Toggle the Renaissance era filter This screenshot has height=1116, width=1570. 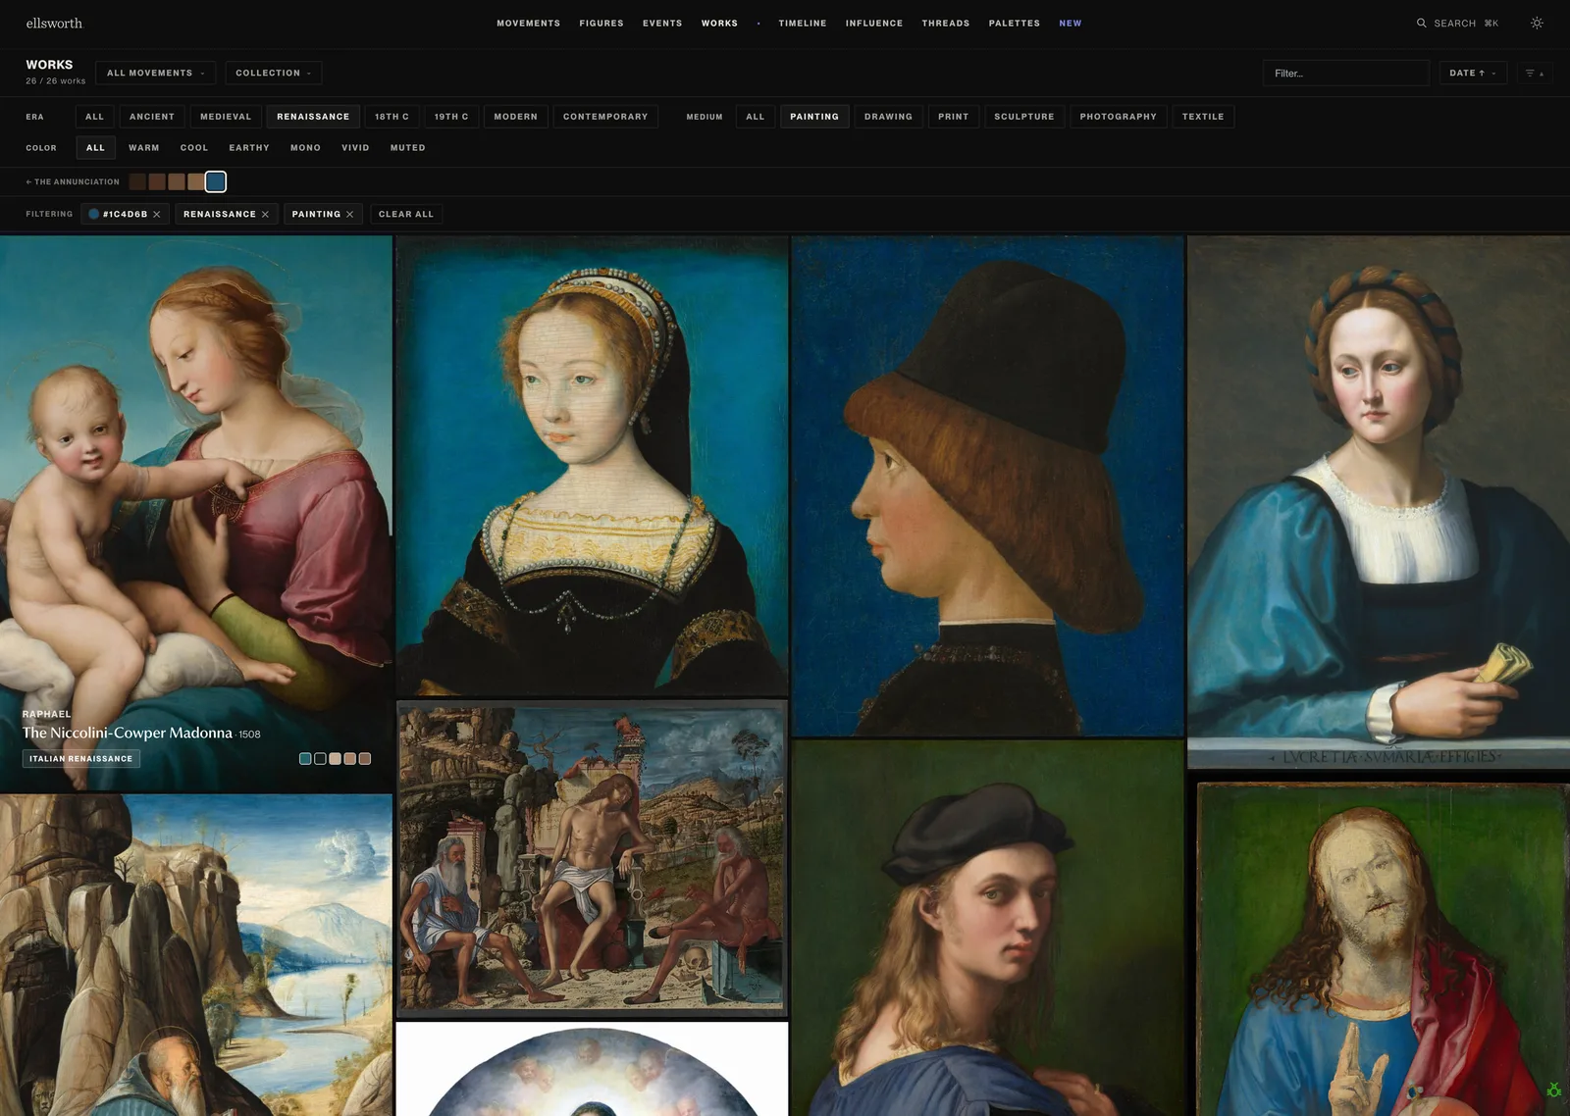313,117
